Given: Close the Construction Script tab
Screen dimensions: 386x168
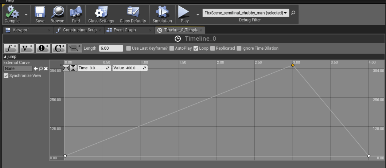Looking at the screenshot, I should click(100, 30).
